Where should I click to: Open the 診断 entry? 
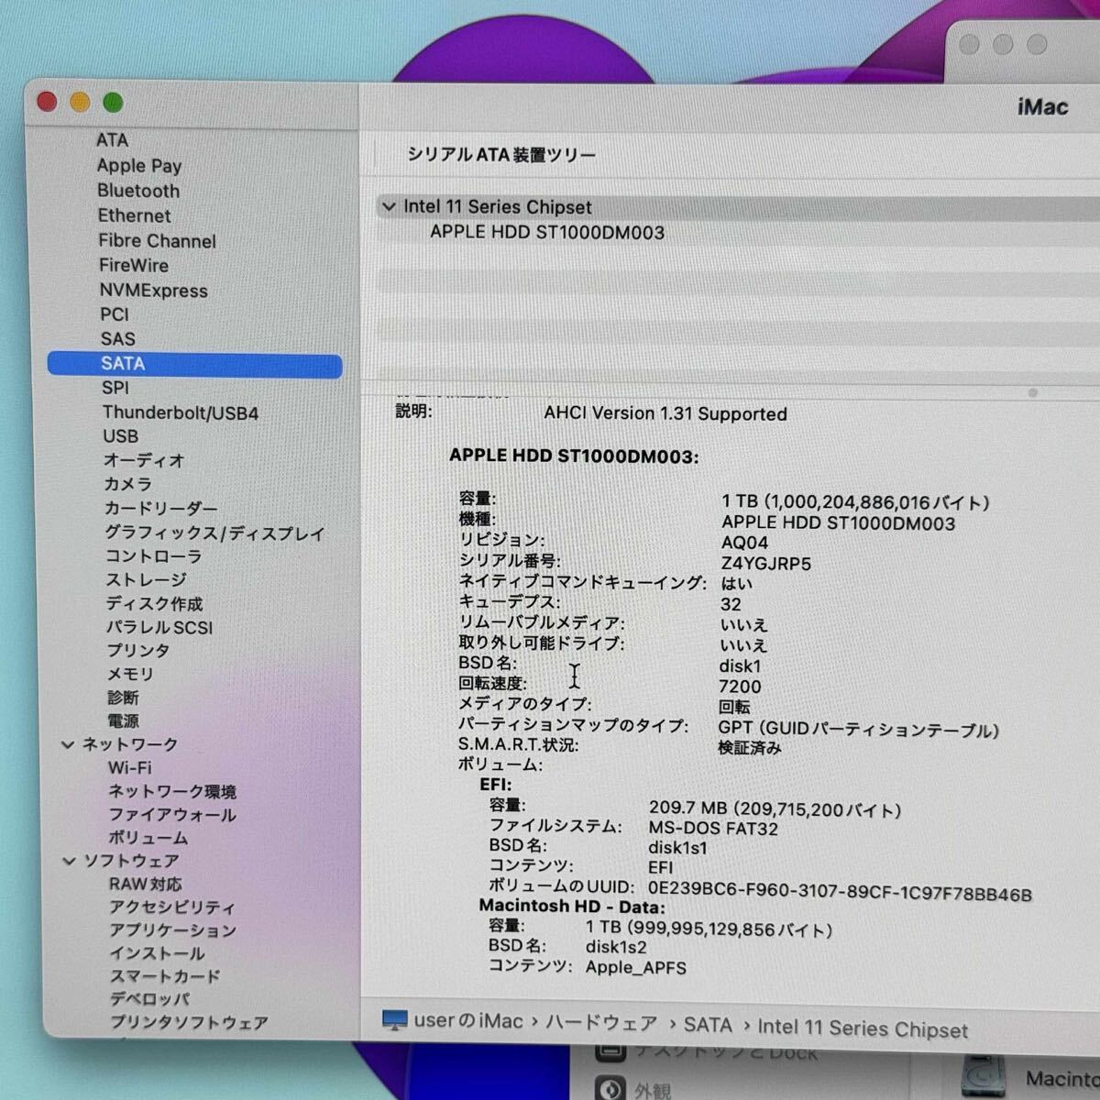[x=123, y=698]
